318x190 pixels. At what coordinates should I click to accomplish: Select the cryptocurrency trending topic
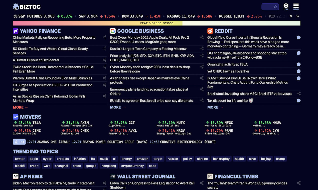coord(132,166)
